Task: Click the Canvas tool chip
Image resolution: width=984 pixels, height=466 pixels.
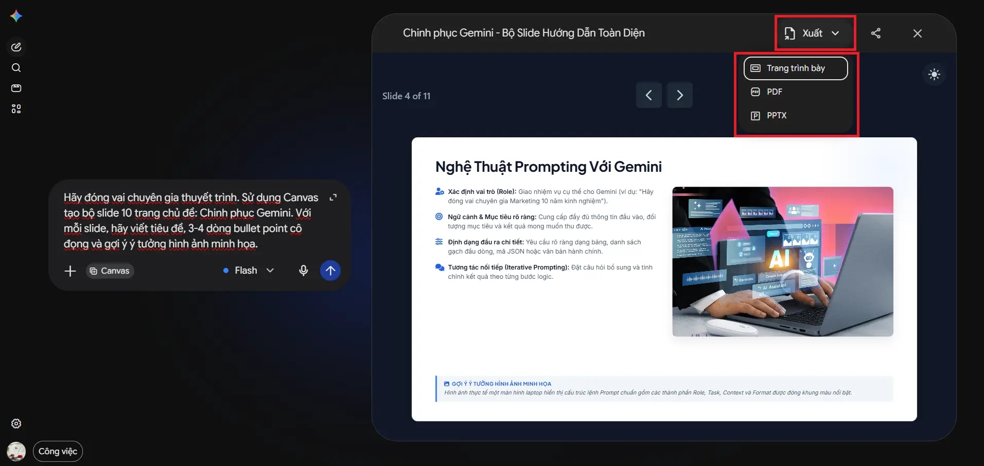Action: click(110, 271)
